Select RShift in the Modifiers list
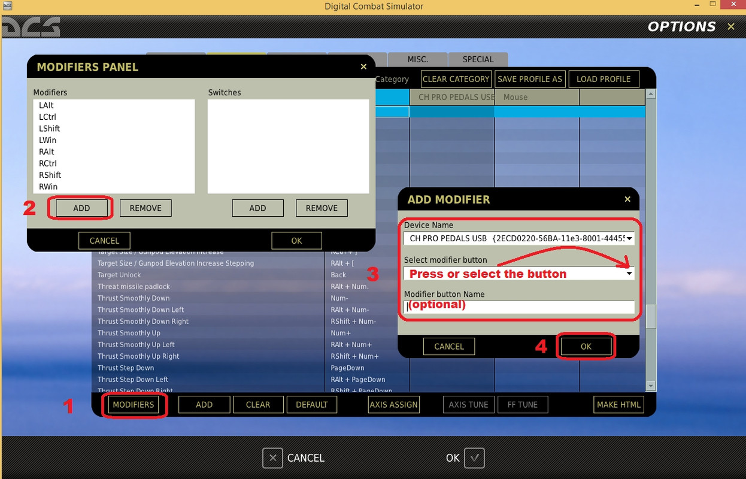The image size is (746, 479). 114,175
